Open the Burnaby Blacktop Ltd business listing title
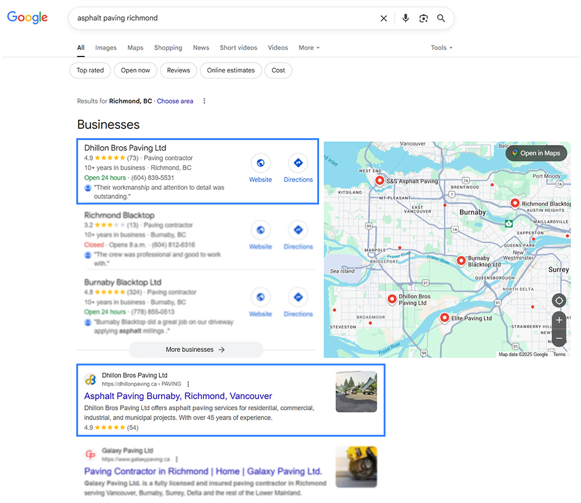581x503 pixels. tap(122, 282)
